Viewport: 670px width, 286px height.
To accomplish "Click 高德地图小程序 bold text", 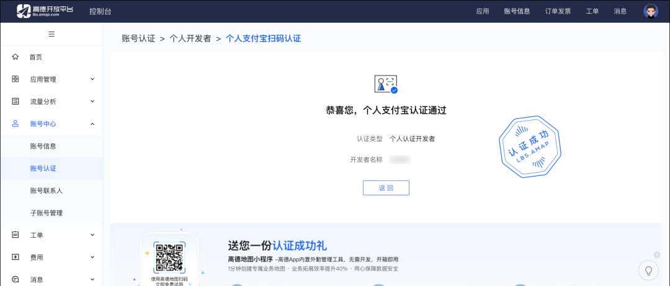I will pos(251,259).
